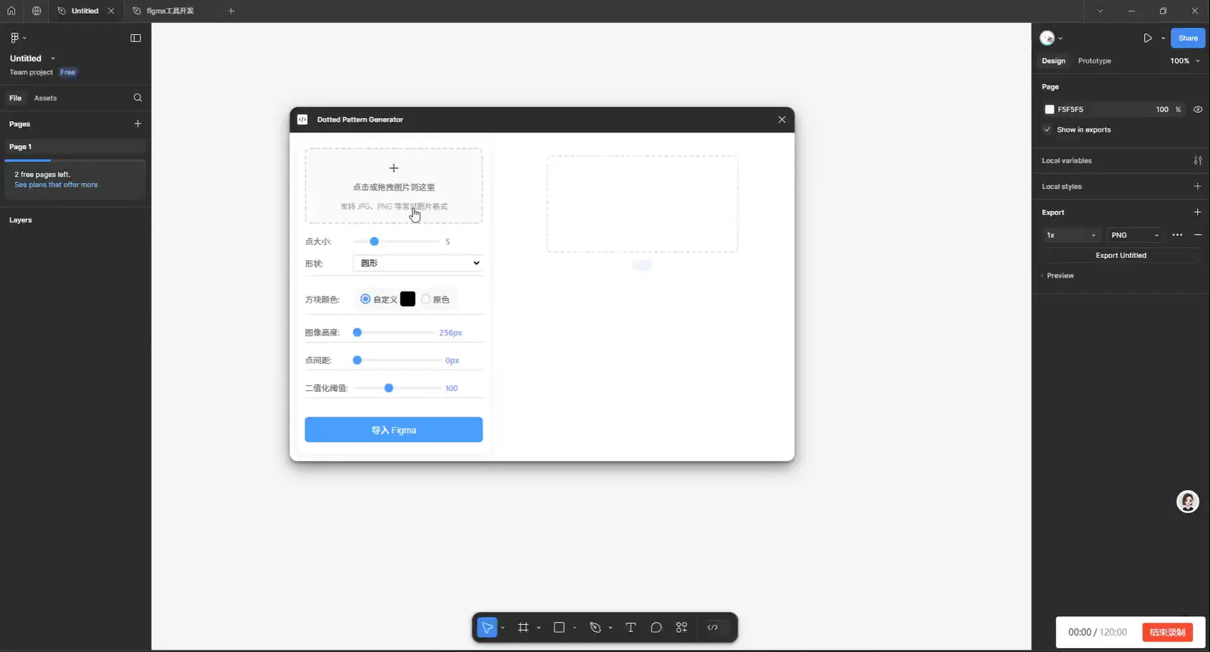Click the Share button

1187,38
